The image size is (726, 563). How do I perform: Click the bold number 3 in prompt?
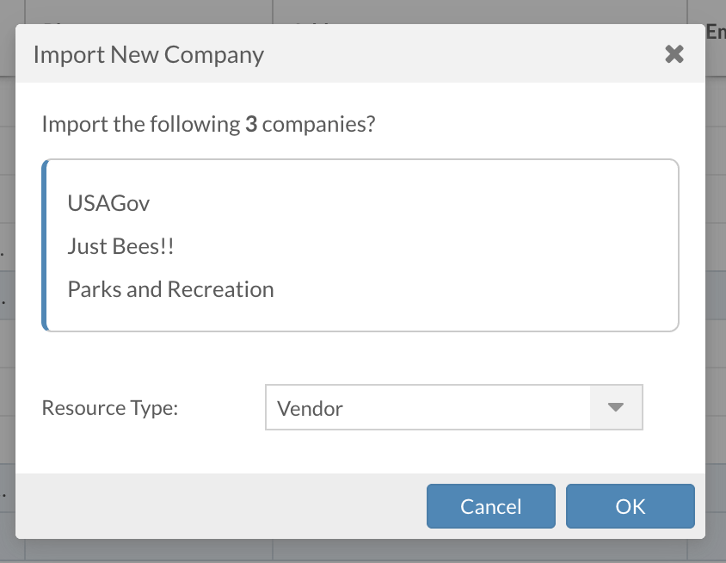pos(251,124)
